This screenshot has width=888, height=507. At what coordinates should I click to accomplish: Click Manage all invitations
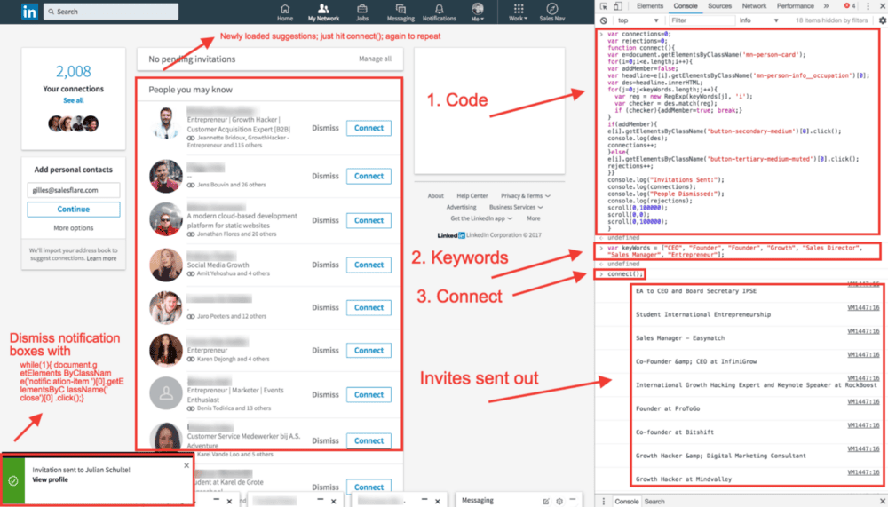(375, 59)
